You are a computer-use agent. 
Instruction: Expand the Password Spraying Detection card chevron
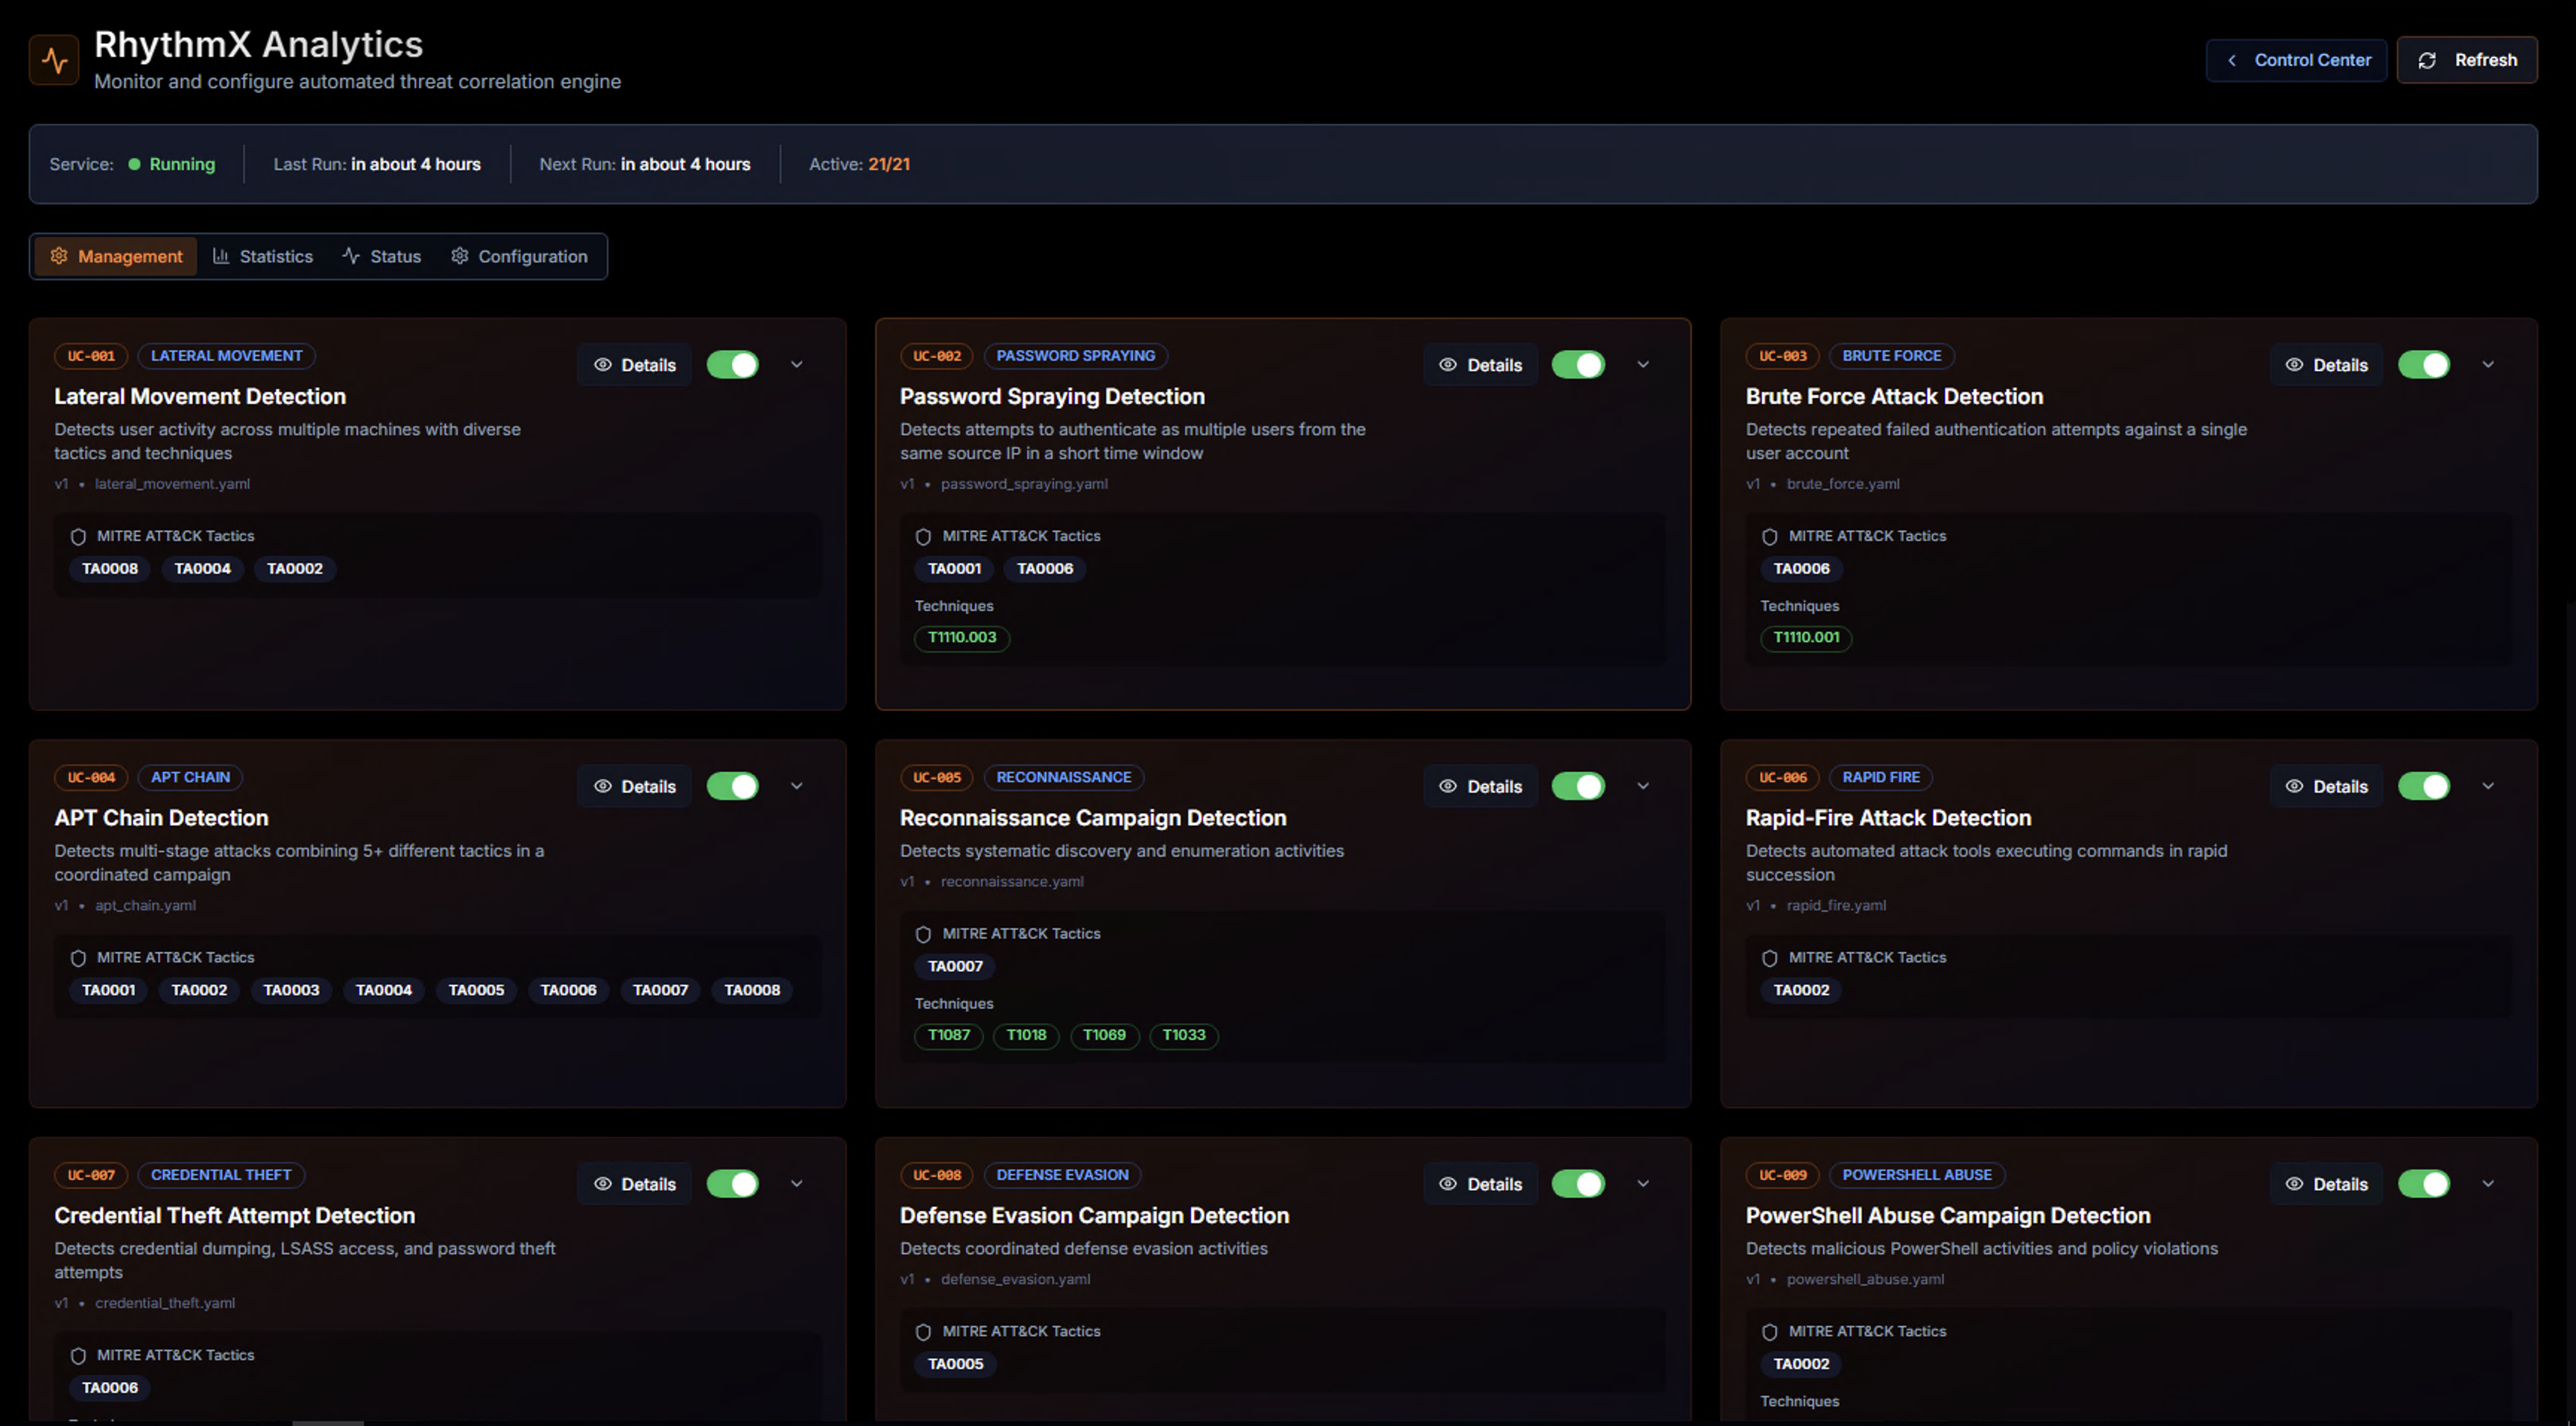click(1643, 365)
